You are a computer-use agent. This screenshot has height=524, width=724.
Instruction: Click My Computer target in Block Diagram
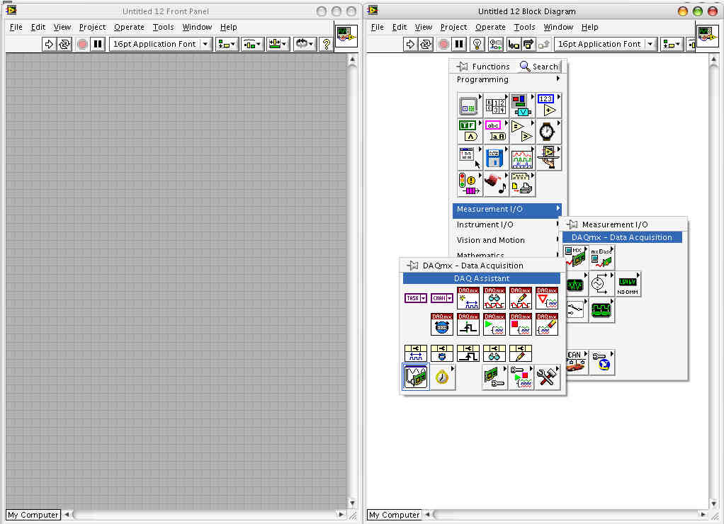tap(394, 515)
